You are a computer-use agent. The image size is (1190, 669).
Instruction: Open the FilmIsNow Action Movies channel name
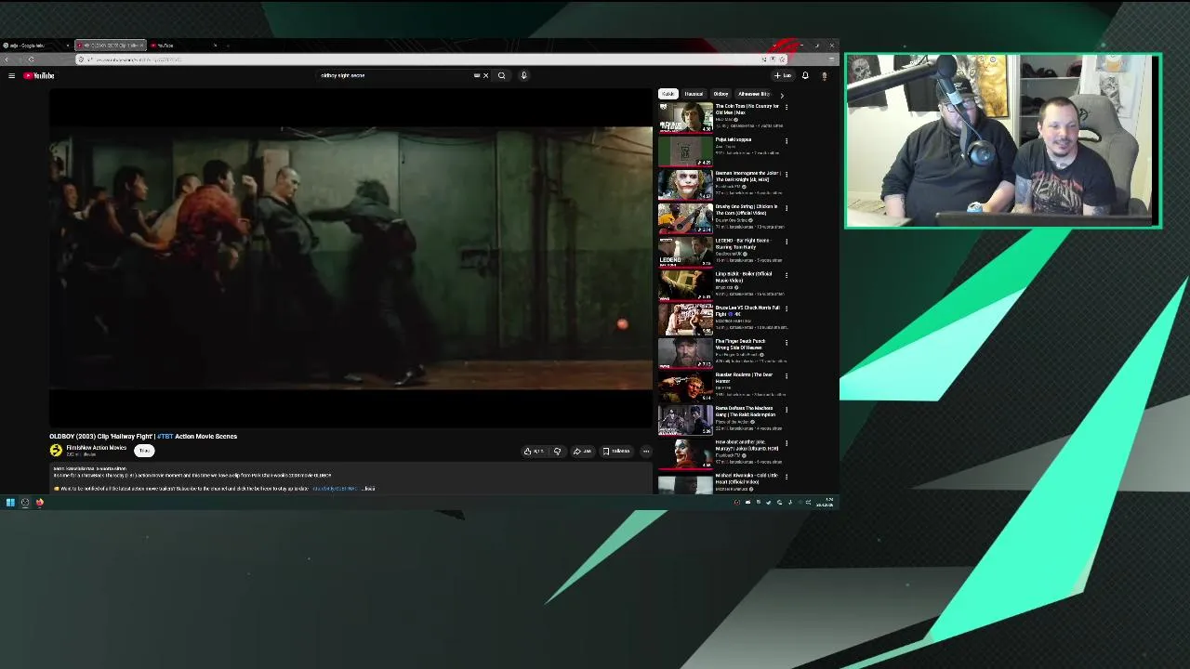click(x=96, y=448)
